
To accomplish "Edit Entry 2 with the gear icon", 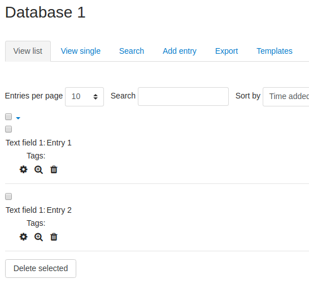I will [x=24, y=237].
